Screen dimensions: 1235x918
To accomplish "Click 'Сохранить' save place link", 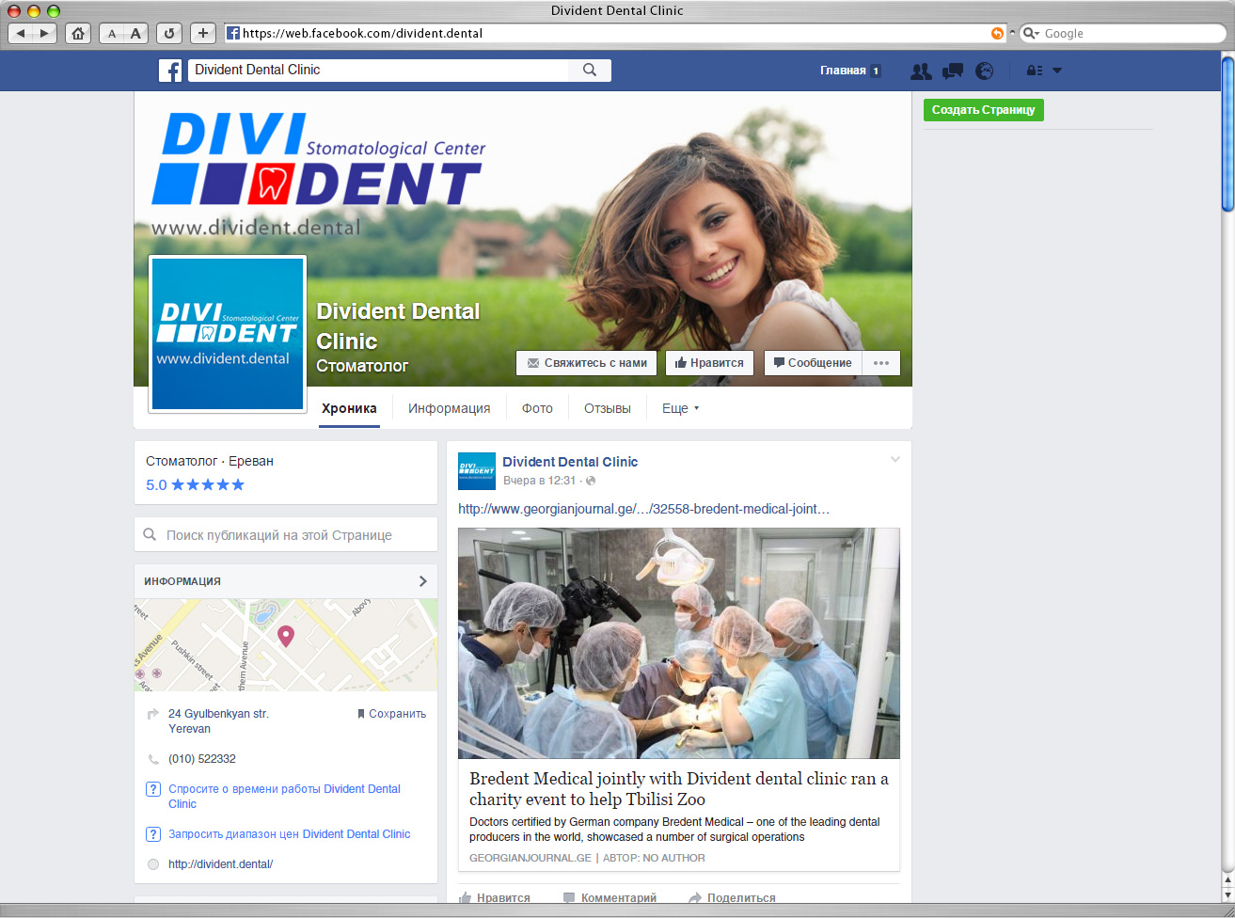I will pyautogui.click(x=391, y=714).
